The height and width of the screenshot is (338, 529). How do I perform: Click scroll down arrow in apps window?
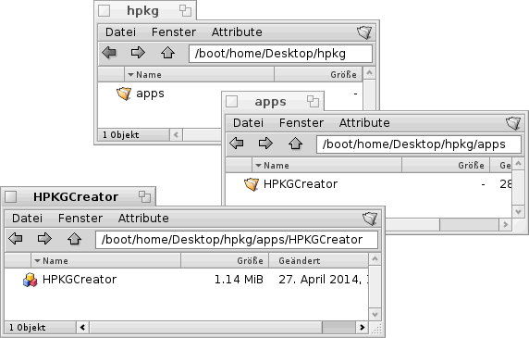click(x=518, y=212)
